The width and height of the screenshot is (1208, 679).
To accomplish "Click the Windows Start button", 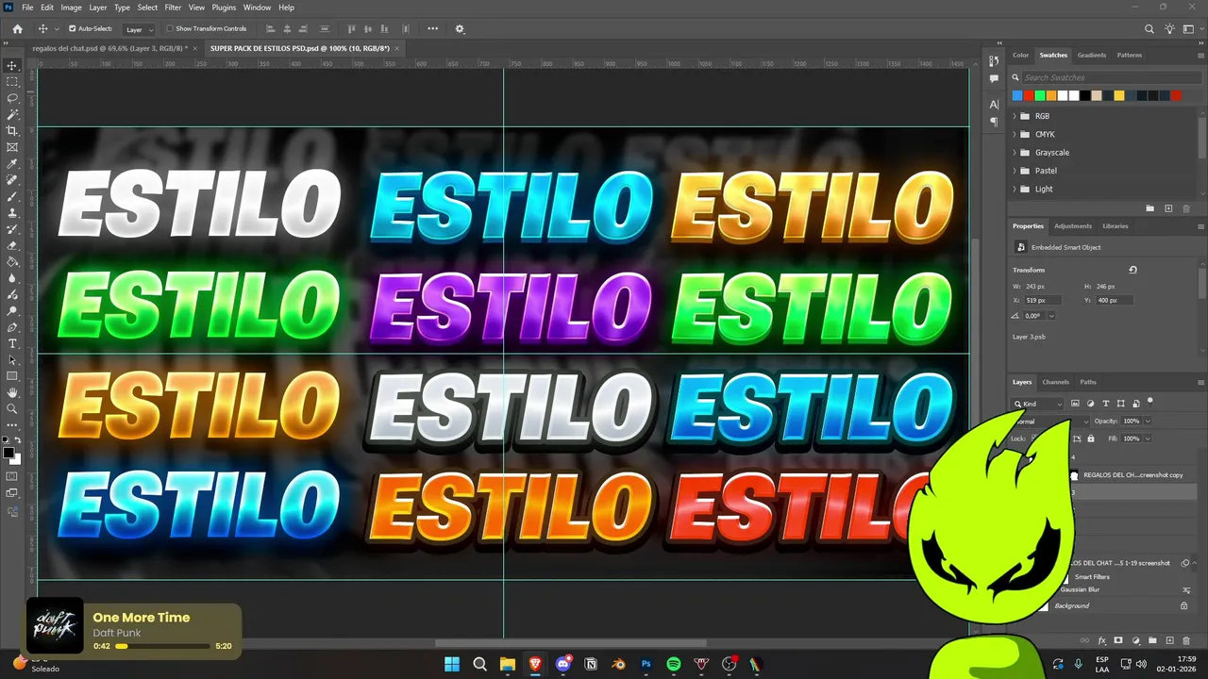I will [452, 664].
